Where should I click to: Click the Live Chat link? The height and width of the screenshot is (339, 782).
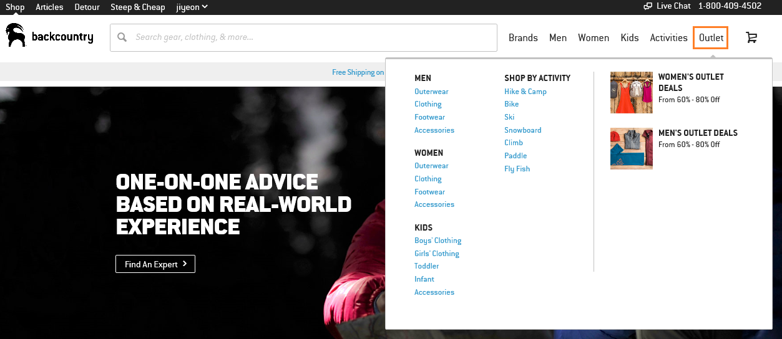pyautogui.click(x=673, y=6)
